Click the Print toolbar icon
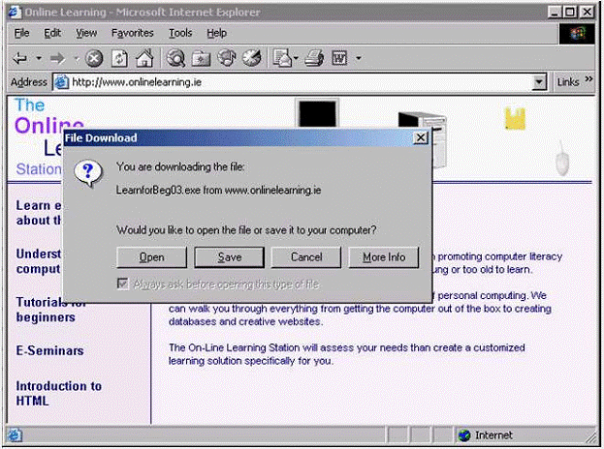Viewport: 604px width, 449px height. click(315, 58)
